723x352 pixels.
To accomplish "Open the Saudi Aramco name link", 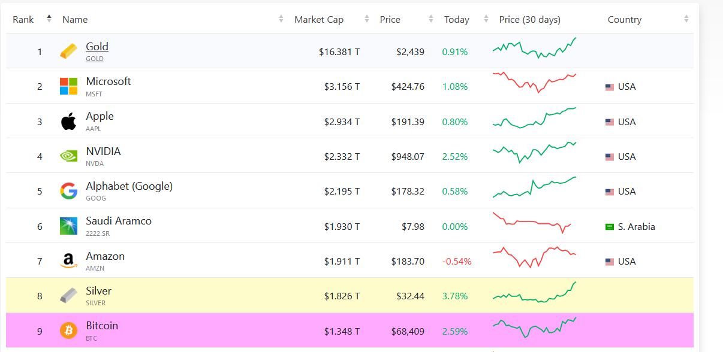I will point(119,221).
